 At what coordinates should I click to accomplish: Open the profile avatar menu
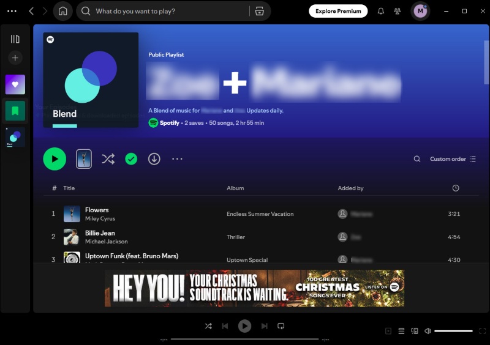click(x=420, y=11)
